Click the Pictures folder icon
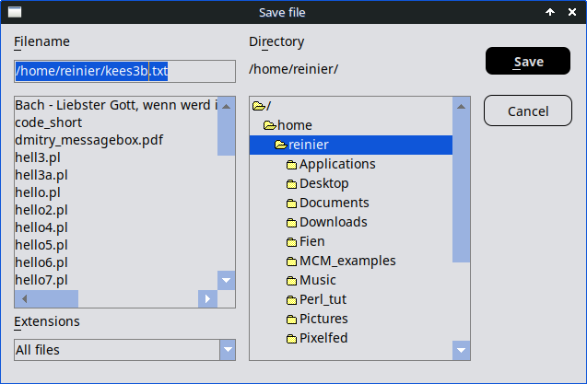This screenshot has width=587, height=384. point(291,320)
